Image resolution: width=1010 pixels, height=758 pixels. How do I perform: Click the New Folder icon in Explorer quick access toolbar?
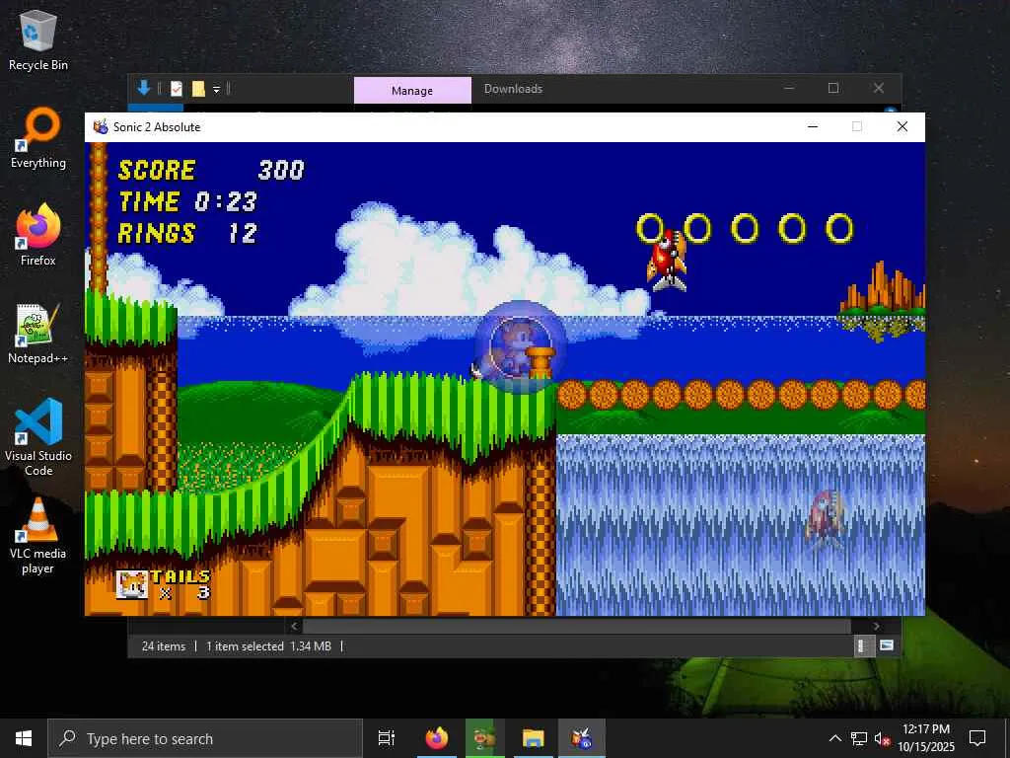click(198, 89)
